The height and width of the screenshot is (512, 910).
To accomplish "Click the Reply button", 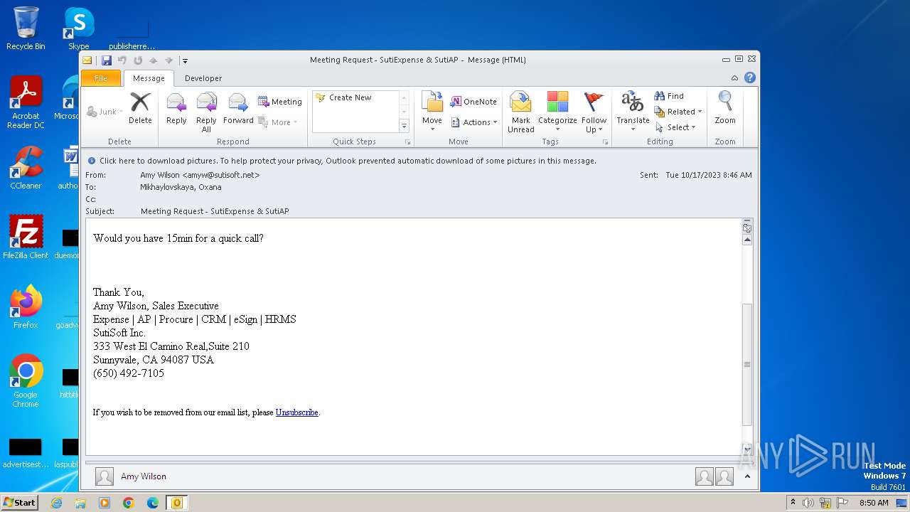I will point(176,108).
